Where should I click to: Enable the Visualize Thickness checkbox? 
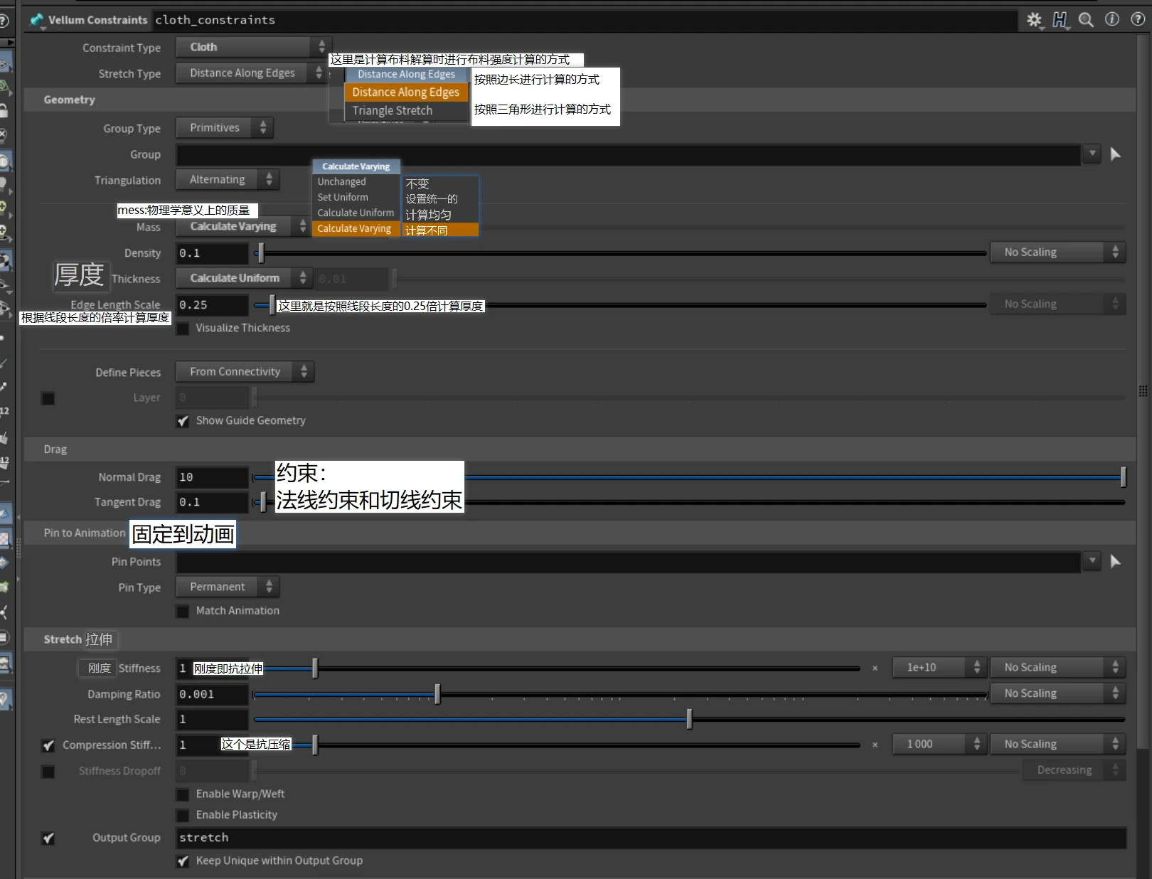click(x=183, y=328)
